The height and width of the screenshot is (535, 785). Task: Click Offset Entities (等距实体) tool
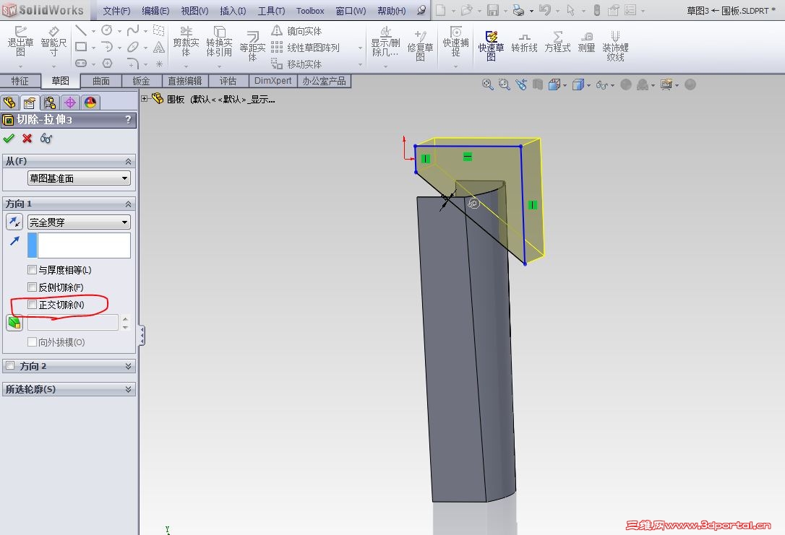point(252,45)
